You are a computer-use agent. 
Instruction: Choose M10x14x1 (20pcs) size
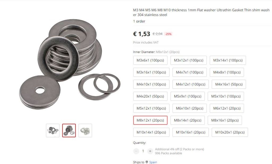[151, 132]
